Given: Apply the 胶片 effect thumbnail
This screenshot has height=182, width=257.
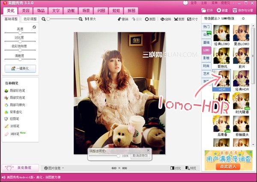Looking at the screenshot, I should [241, 56].
